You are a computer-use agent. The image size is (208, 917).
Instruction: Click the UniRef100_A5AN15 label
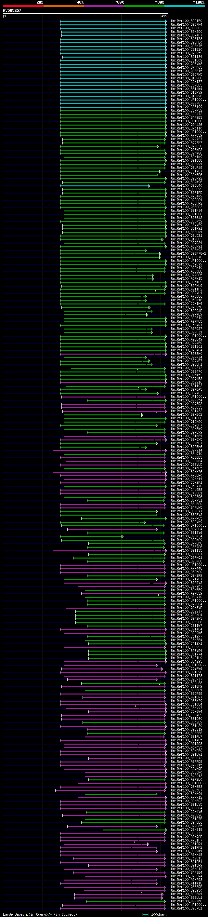186,279
